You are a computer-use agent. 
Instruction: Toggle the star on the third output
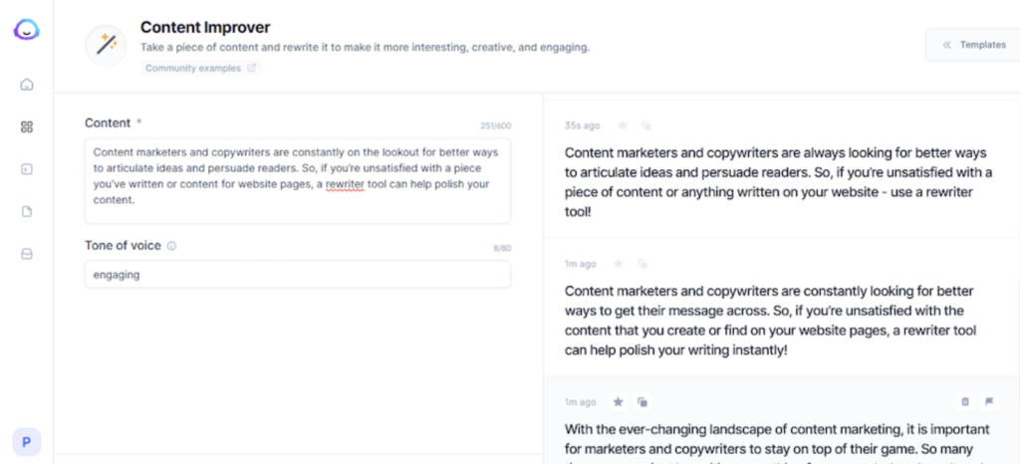[x=618, y=401]
